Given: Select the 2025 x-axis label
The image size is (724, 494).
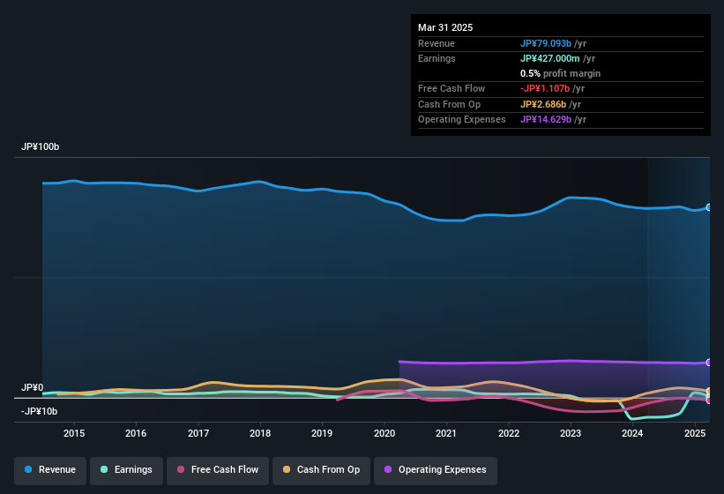Looking at the screenshot, I should [x=694, y=433].
